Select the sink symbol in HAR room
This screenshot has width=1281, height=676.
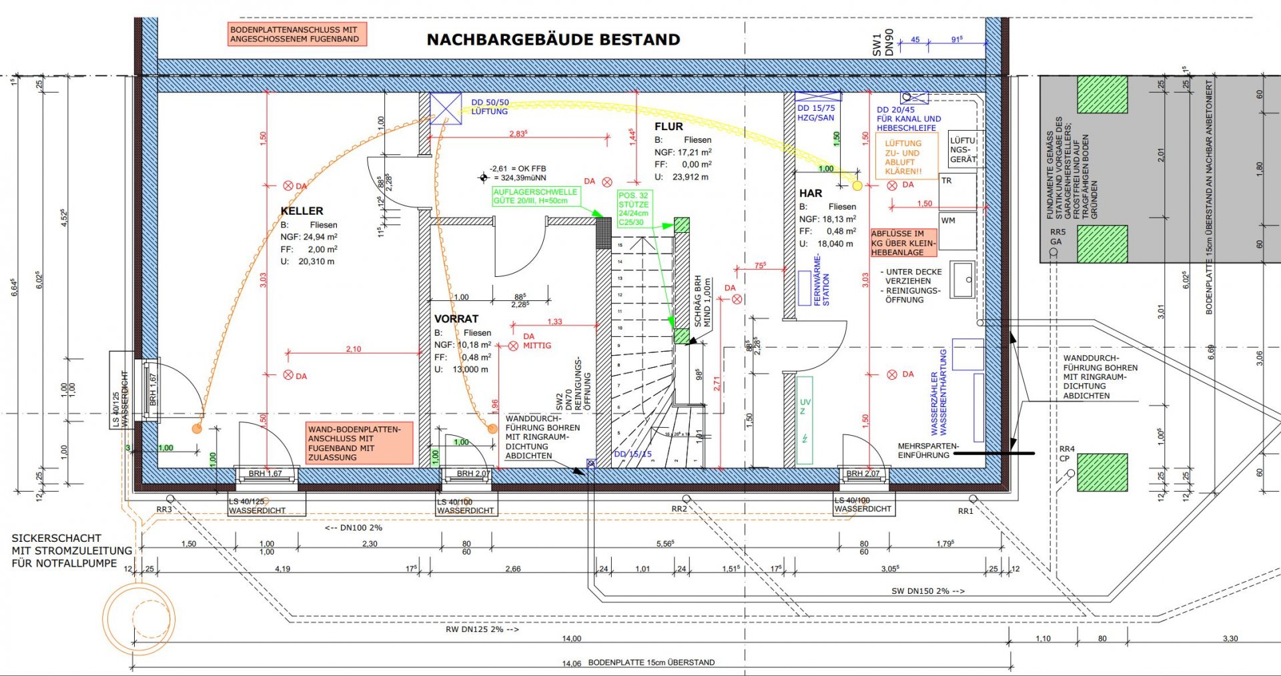[963, 280]
